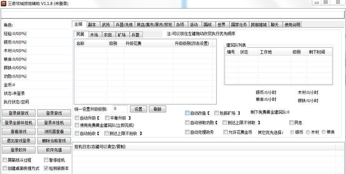This screenshot has height=174, width=346.
Task: Open the 矿场 sub-tab
Action: [122, 35]
